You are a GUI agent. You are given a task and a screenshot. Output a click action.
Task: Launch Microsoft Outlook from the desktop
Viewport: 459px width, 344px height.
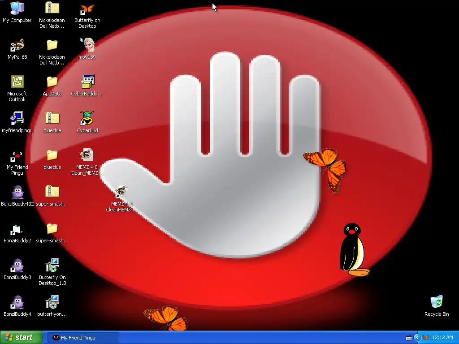(x=17, y=88)
